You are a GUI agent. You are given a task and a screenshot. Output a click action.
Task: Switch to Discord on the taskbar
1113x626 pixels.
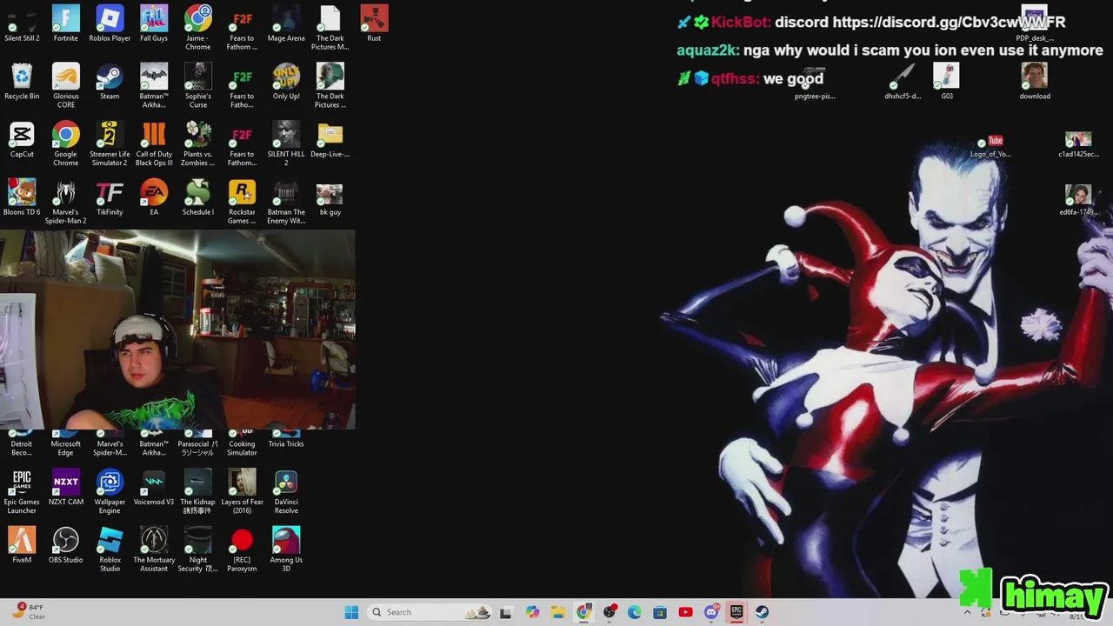pyautogui.click(x=711, y=612)
